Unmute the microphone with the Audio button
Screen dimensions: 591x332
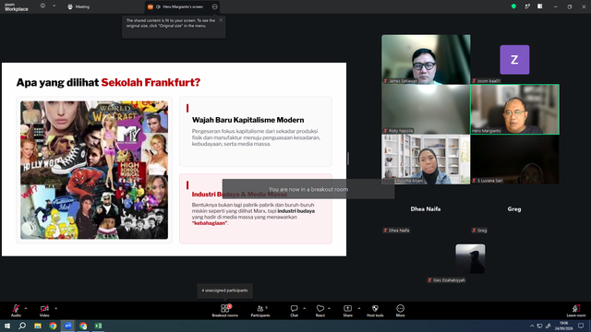pyautogui.click(x=16, y=311)
